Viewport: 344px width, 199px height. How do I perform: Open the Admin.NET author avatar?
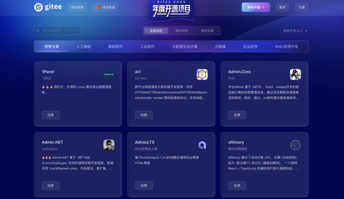(109, 145)
